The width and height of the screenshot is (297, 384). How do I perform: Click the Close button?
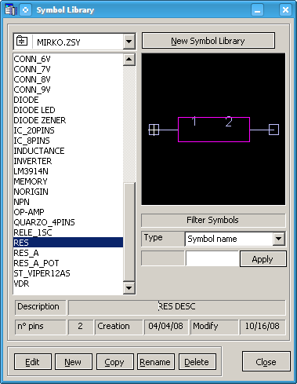(x=266, y=361)
